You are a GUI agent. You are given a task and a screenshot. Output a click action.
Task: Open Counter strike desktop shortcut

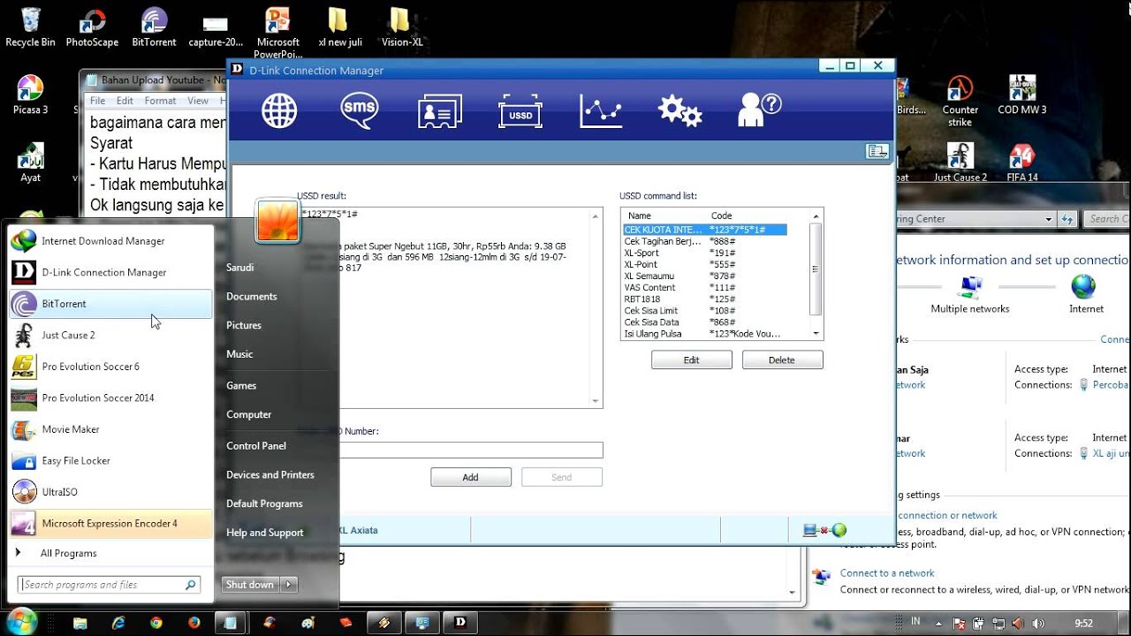[960, 101]
